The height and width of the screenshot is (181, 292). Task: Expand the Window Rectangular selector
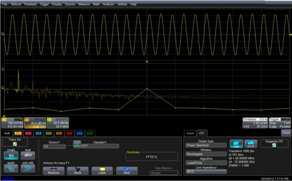tap(206, 154)
